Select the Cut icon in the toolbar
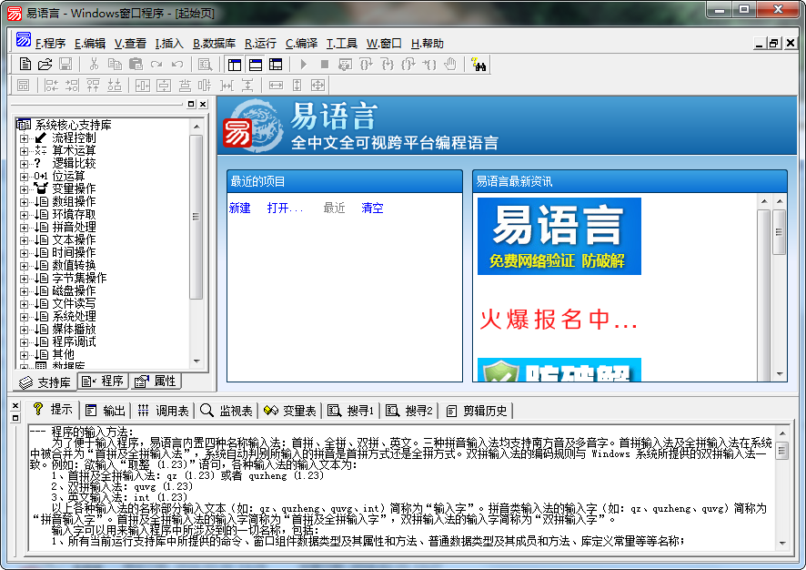Viewport: 806px width, 570px height. [96, 64]
